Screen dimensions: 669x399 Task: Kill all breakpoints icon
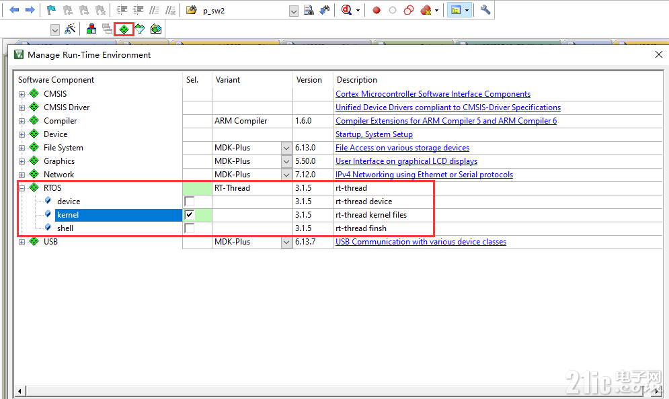tap(426, 10)
